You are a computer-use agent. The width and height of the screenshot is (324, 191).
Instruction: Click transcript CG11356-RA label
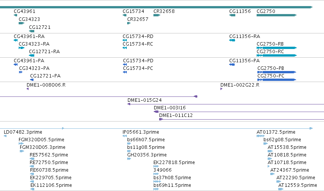(x=245, y=36)
